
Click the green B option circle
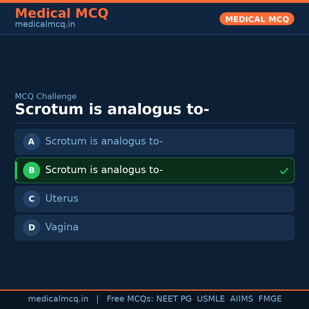point(31,170)
